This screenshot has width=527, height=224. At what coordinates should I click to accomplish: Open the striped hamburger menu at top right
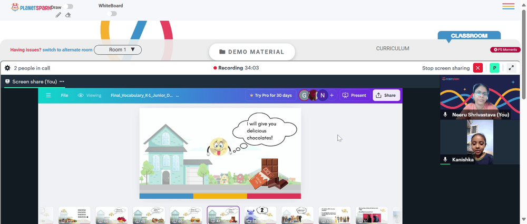coord(508,6)
